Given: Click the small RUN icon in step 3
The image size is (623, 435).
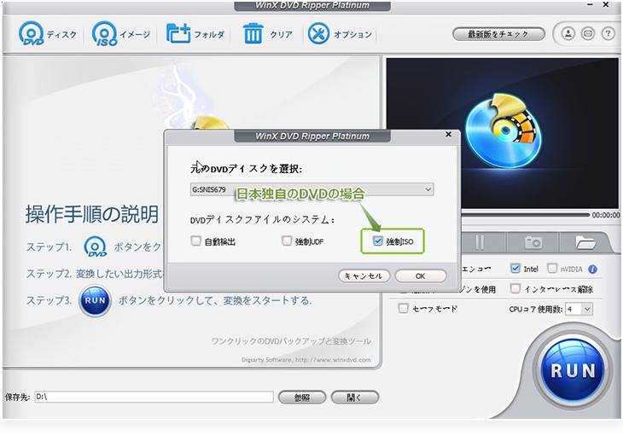Looking at the screenshot, I should 95,301.
